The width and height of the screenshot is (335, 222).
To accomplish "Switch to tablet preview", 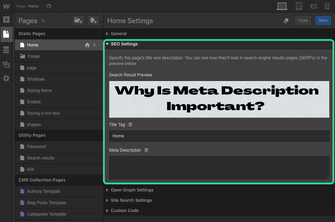I will [x=299, y=6].
